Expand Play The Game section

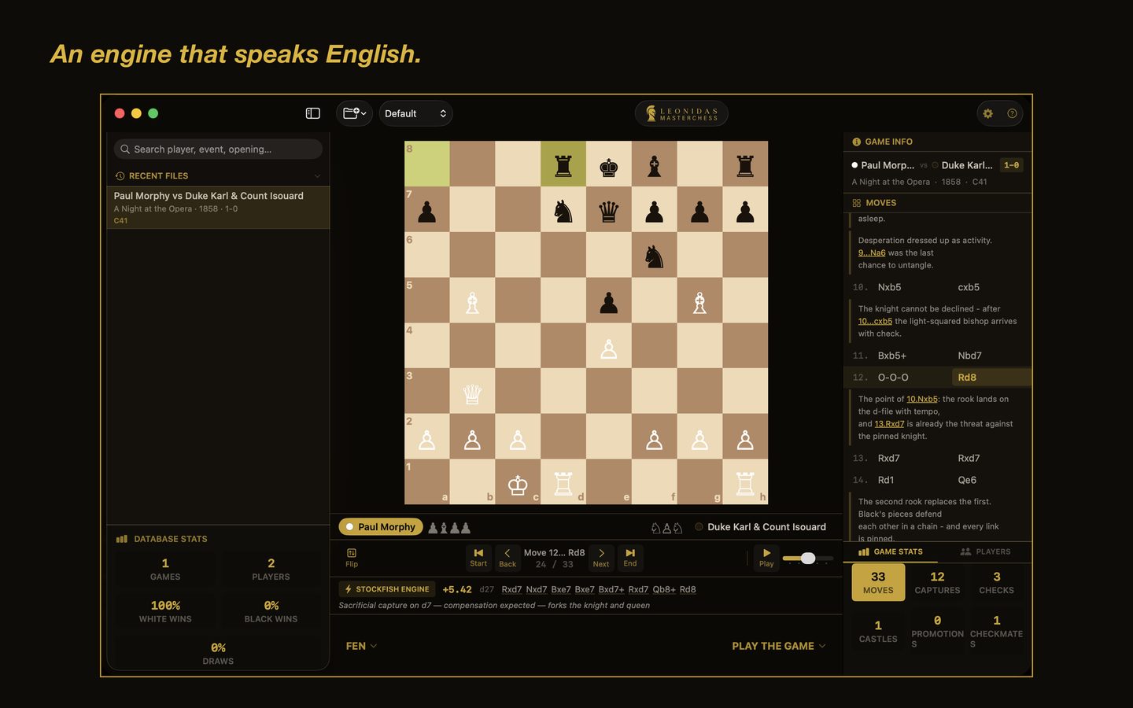click(x=779, y=646)
